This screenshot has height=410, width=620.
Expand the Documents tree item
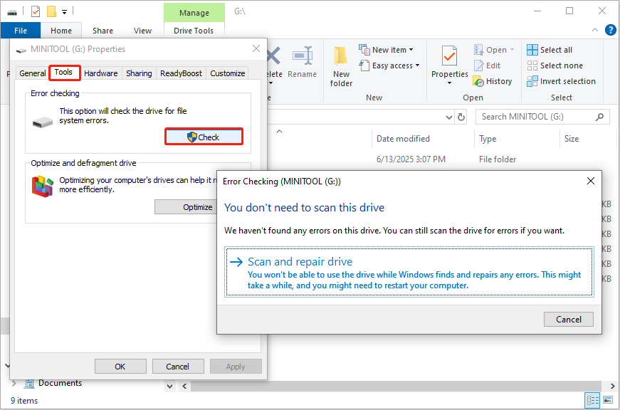(x=14, y=383)
